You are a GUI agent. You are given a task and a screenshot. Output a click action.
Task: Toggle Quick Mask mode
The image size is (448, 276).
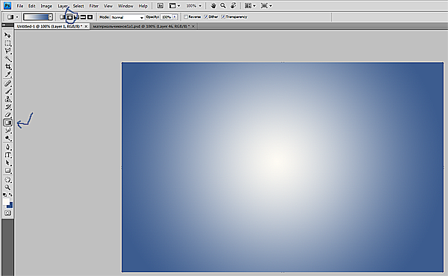click(x=7, y=213)
